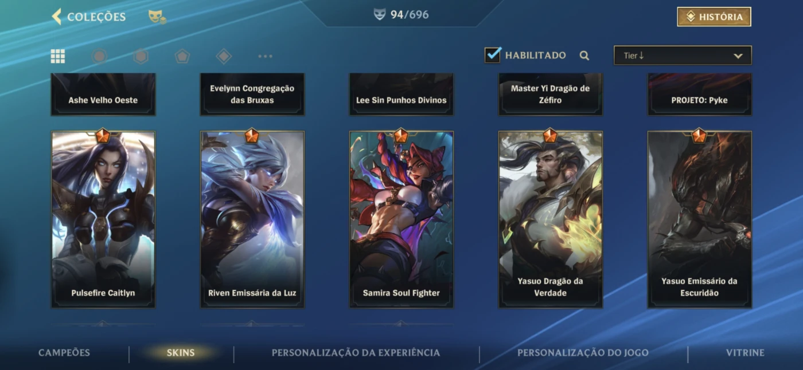Screen dimensions: 803x370
Task: Expand sorting using the dropdown chevron arrow
Action: [738, 56]
